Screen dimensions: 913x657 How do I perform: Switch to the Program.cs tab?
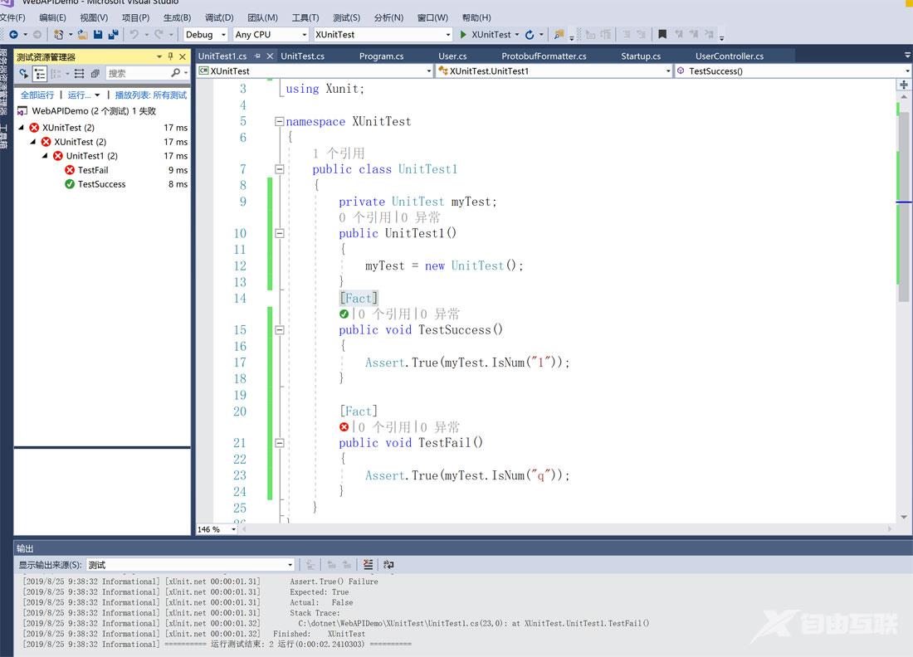(381, 56)
